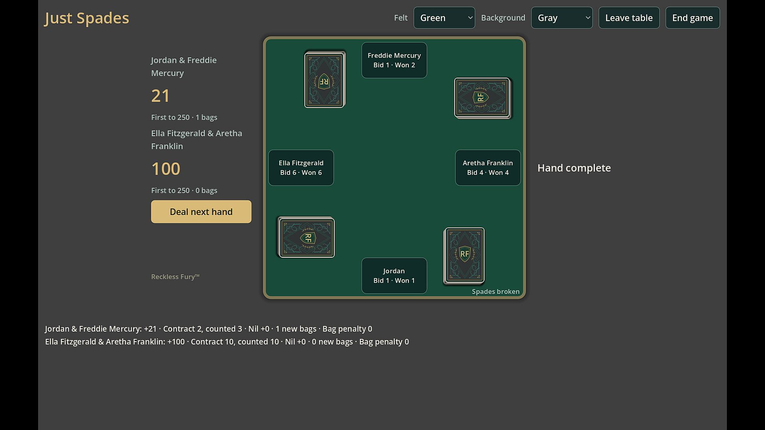Click Ella & Aretha's score of 100

[166, 169]
